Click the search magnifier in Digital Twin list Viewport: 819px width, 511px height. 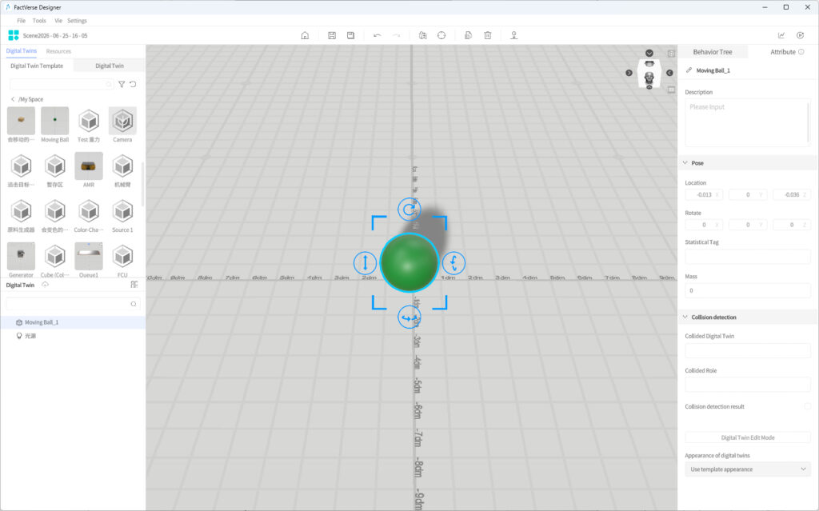[134, 304]
